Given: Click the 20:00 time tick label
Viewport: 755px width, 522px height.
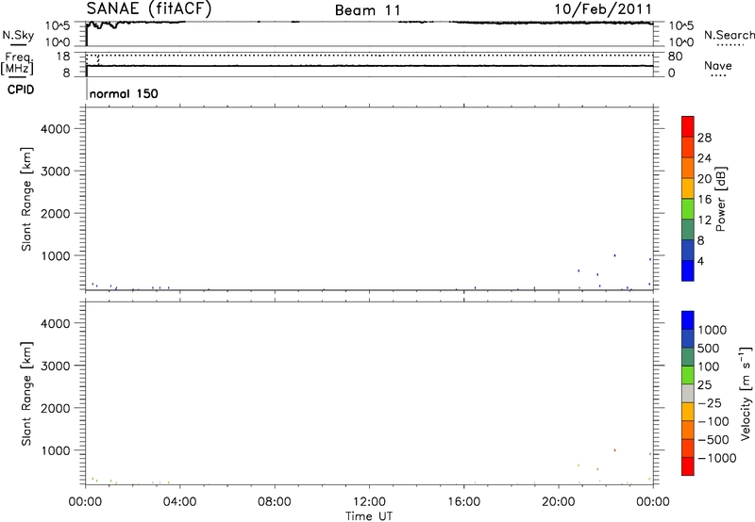Looking at the screenshot, I should coord(559,502).
